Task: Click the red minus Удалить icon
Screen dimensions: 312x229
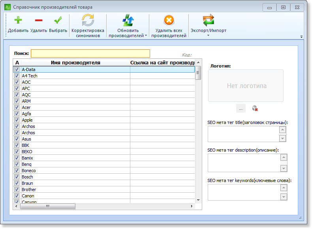Action: click(x=39, y=20)
